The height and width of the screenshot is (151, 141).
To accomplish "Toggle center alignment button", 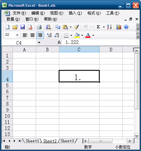I will (x=33, y=35).
